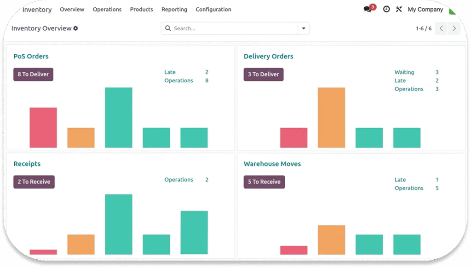Click the 5 To Receive button

(264, 182)
